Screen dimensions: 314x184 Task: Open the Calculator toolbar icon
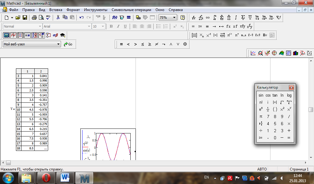(x=6, y=36)
